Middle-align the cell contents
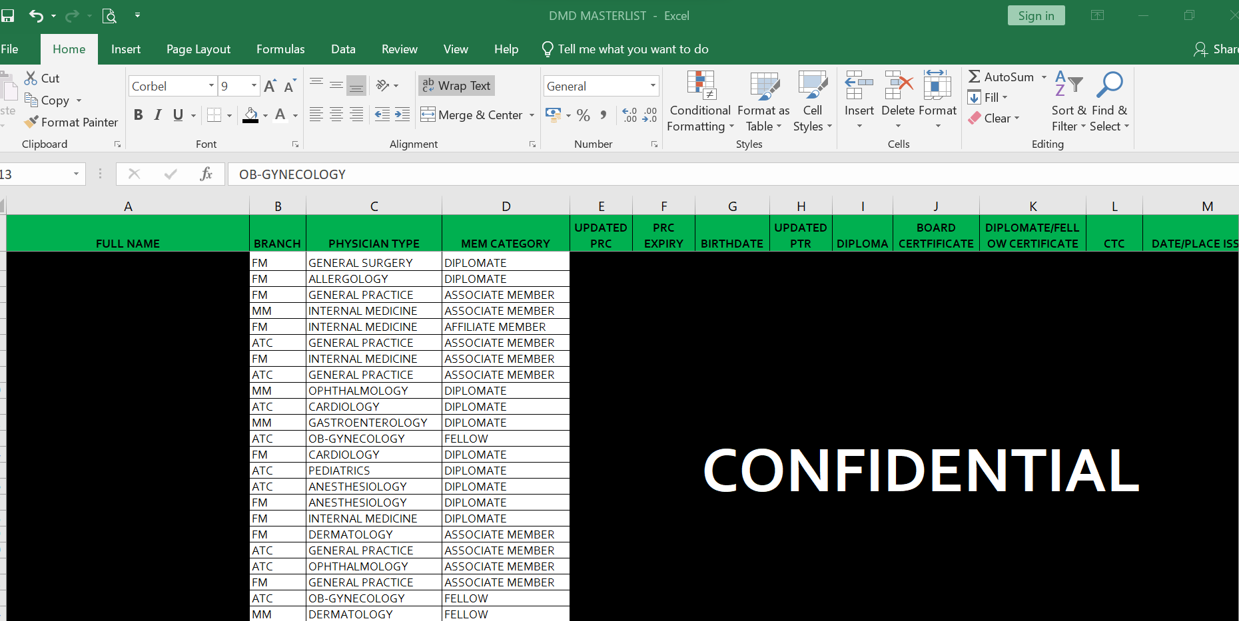This screenshot has height=621, width=1239. pos(336,85)
